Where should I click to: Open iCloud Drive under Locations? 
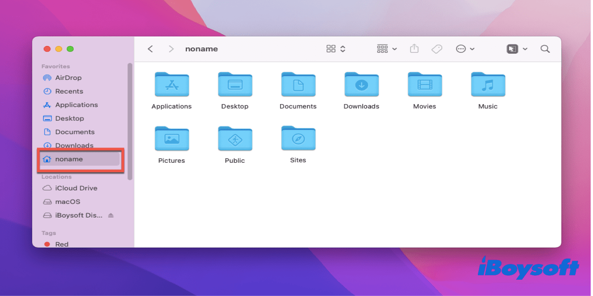(x=70, y=188)
